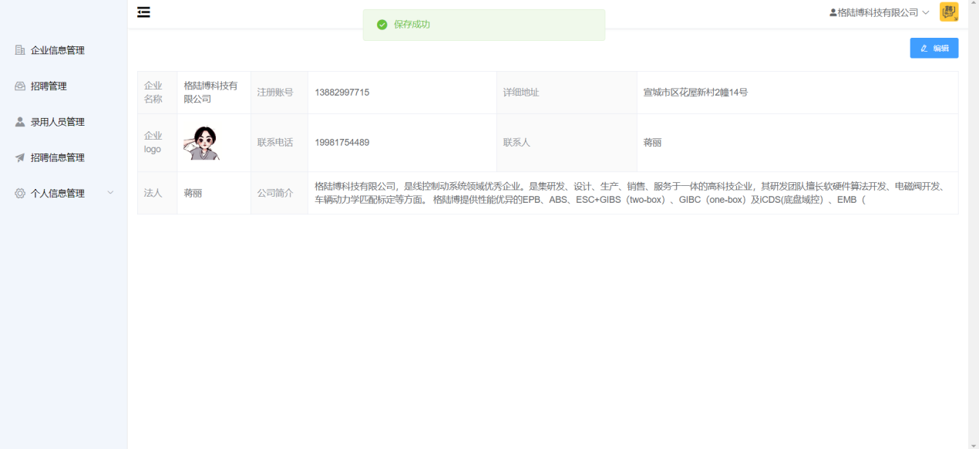The width and height of the screenshot is (979, 449).
Task: Click the blue 编辑 button
Action: point(934,48)
